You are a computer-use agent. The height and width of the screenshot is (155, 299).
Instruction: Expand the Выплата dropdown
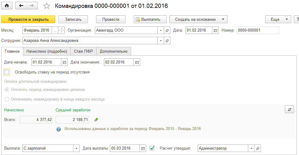[x=76, y=148]
